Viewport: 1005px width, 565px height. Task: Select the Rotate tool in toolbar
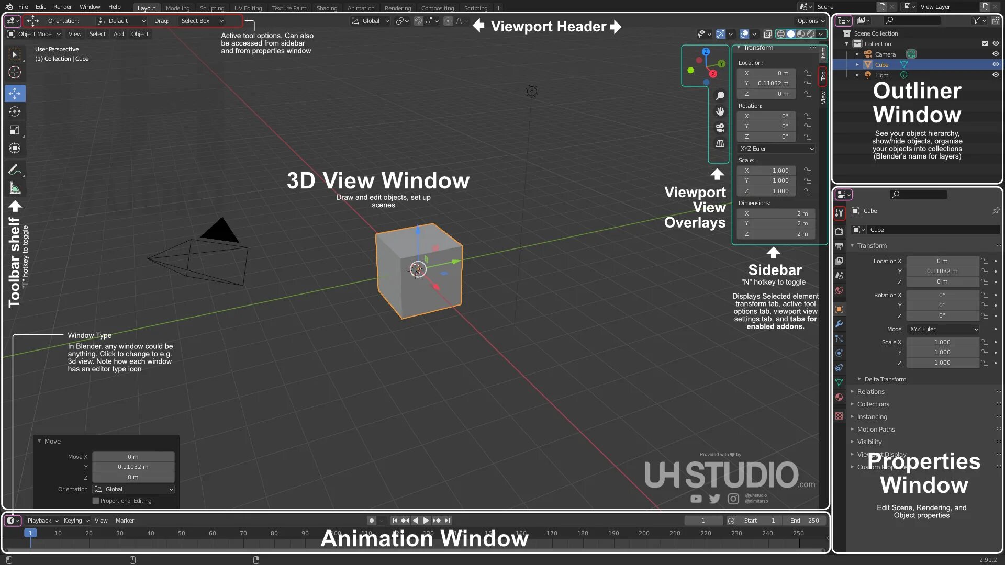click(x=15, y=112)
